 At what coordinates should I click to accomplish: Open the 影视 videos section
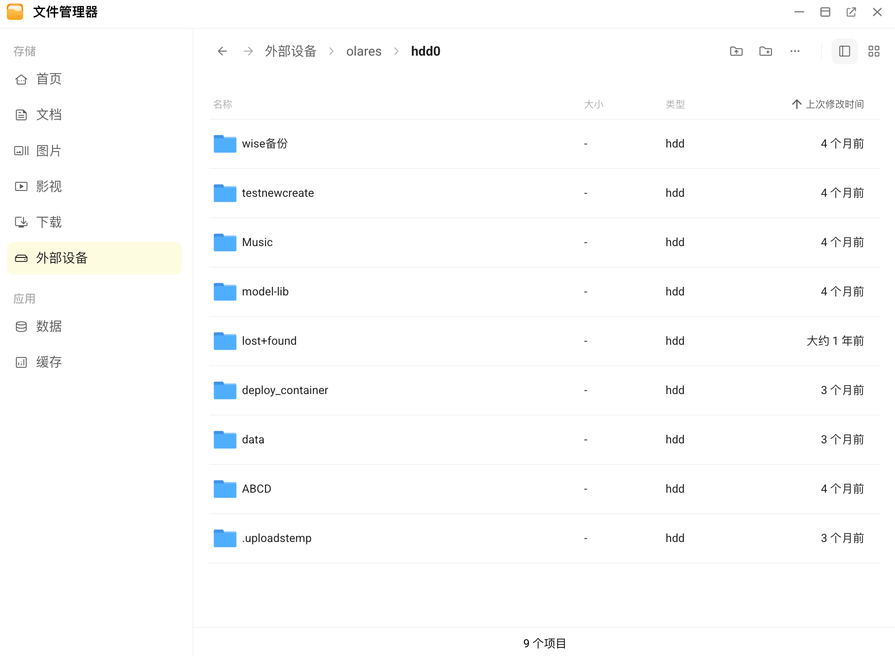click(48, 186)
